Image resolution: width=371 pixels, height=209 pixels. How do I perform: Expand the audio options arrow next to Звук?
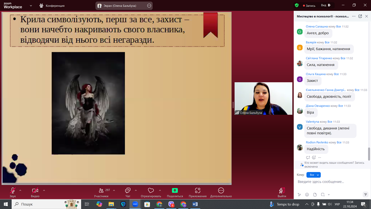pos(20,191)
